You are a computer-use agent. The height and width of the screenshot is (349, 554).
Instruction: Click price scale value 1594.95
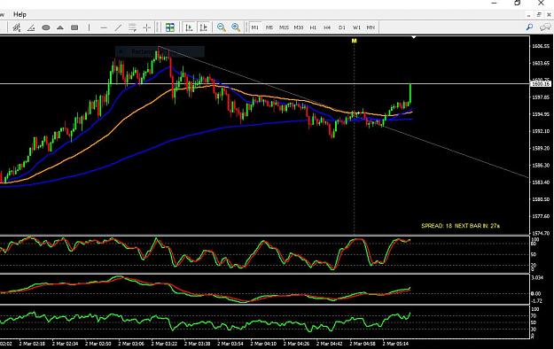(541, 114)
